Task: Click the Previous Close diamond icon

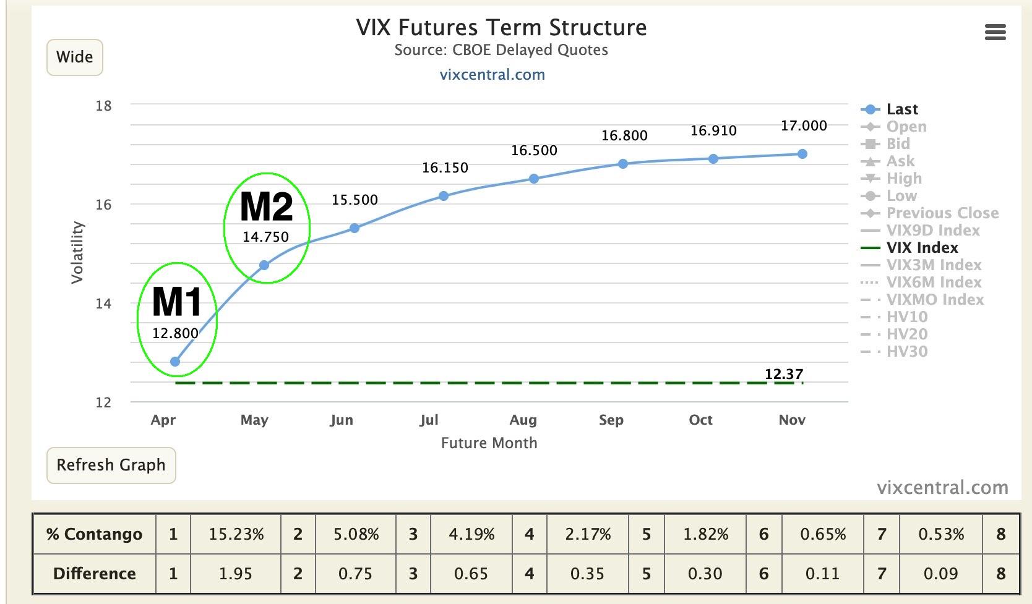Action: [x=869, y=213]
